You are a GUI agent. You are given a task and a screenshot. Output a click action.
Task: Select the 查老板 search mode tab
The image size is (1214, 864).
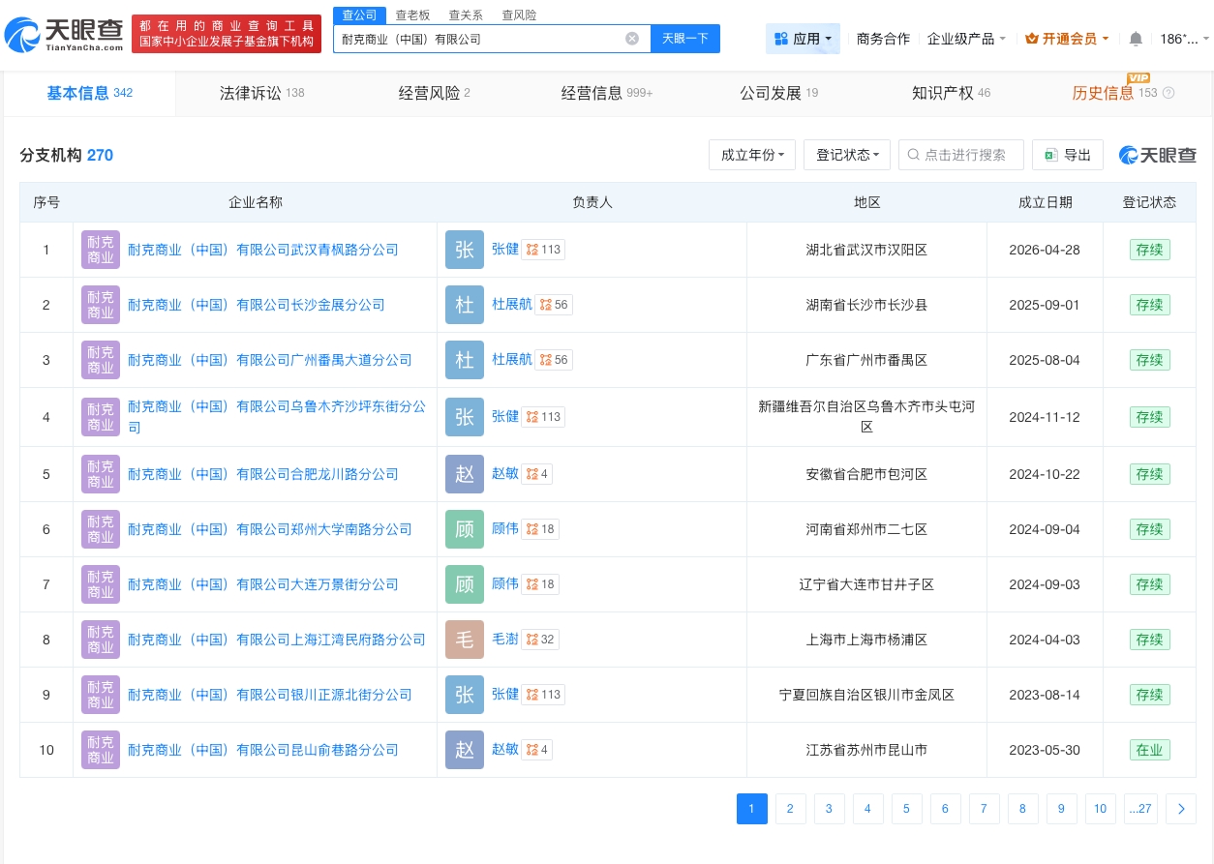point(412,15)
